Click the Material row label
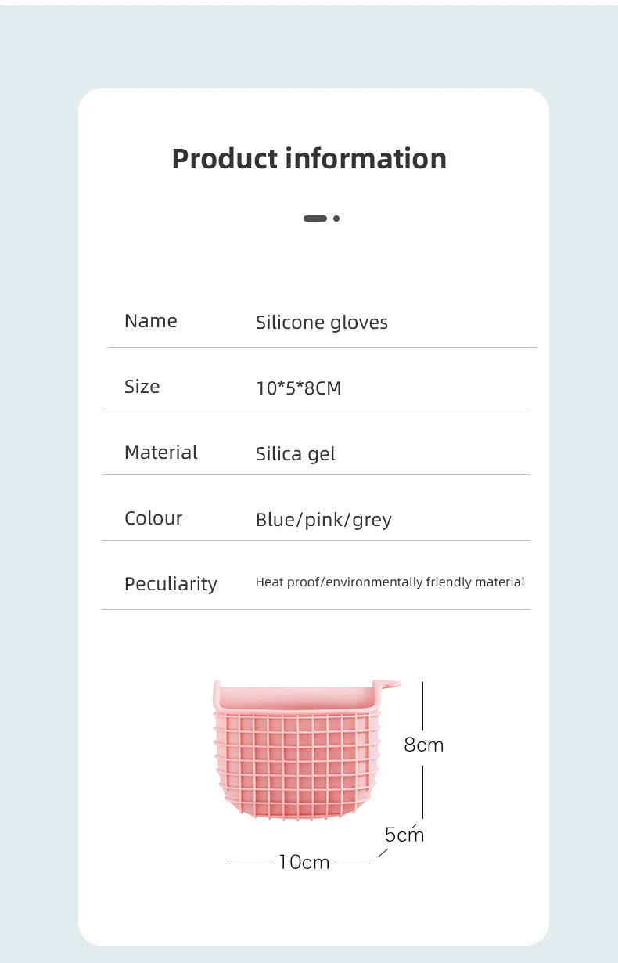 161,453
